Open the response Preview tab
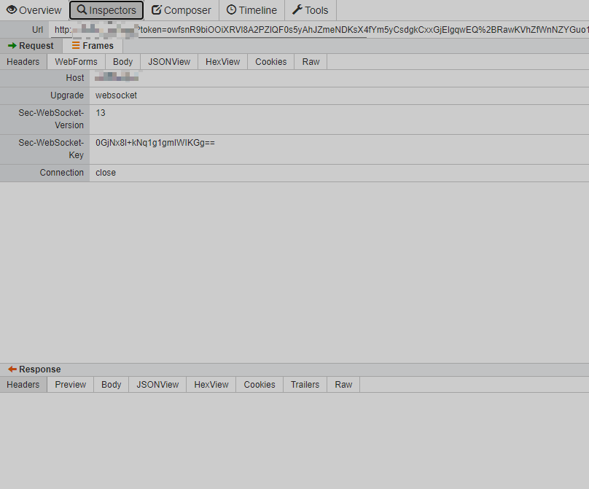589x489 pixels. coord(70,384)
